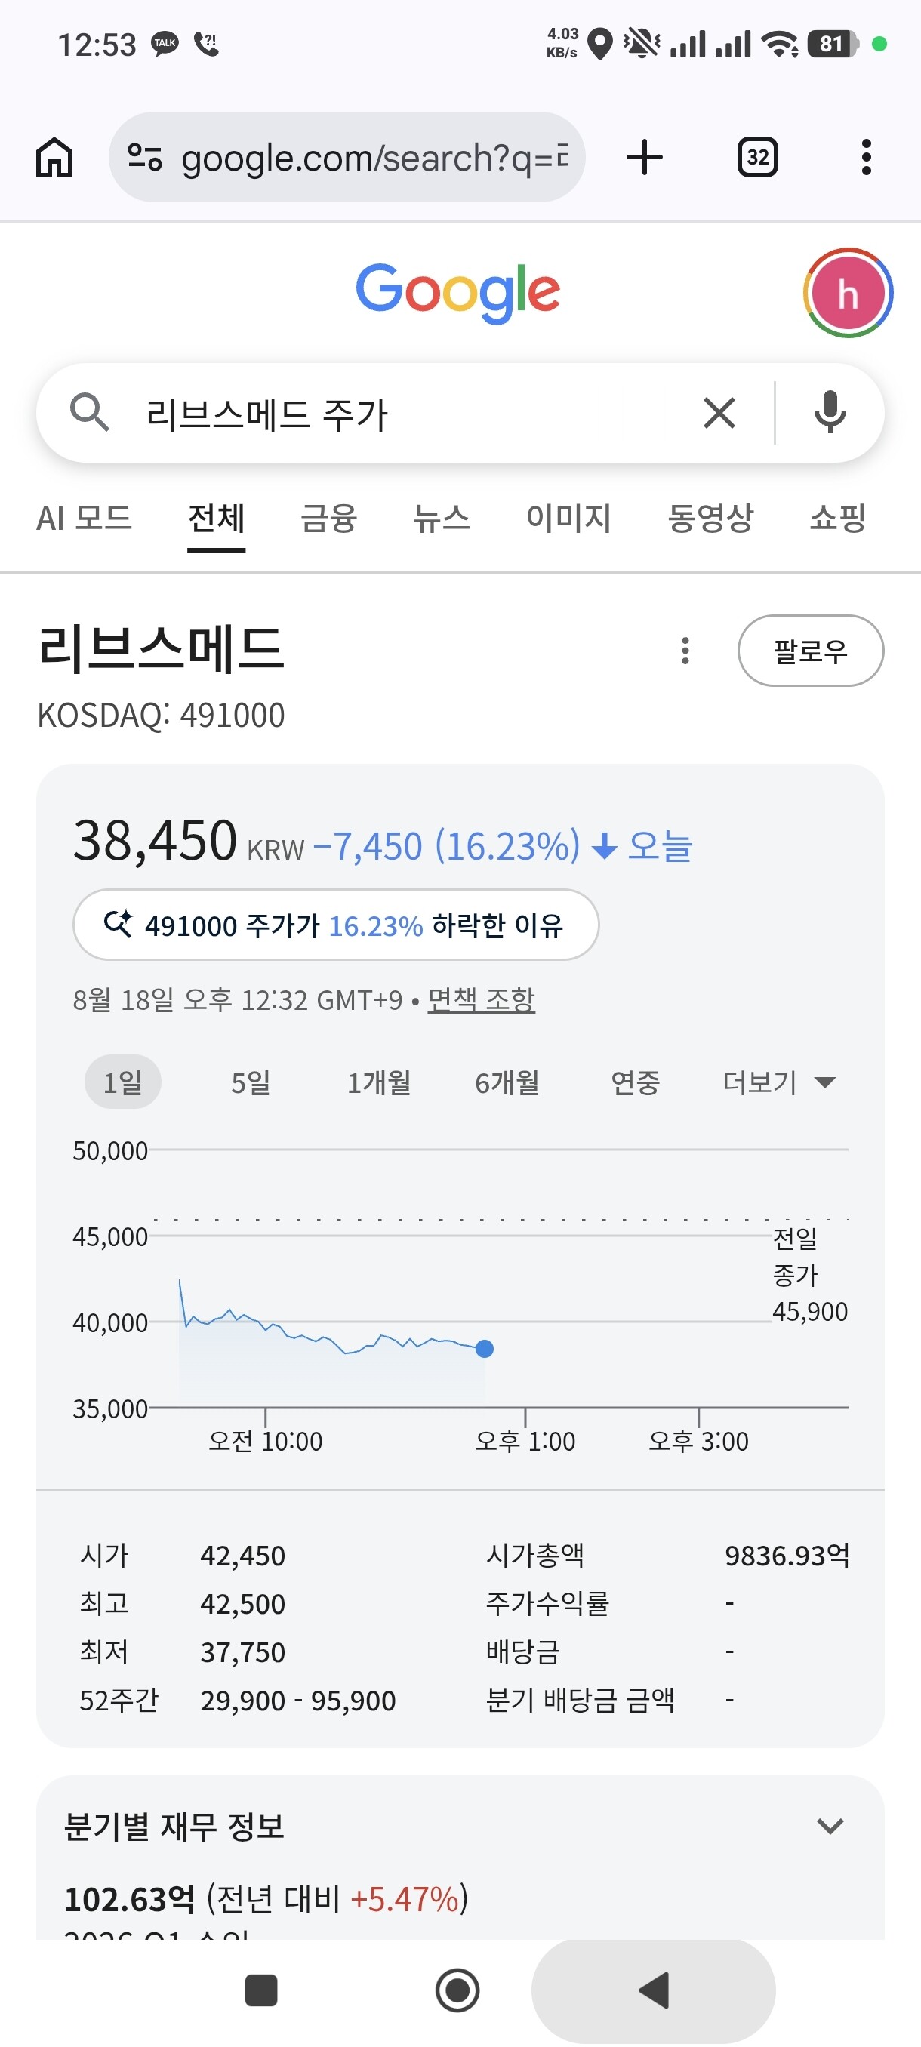
Task: Select the 6개월 chart range
Action: pos(507,1082)
